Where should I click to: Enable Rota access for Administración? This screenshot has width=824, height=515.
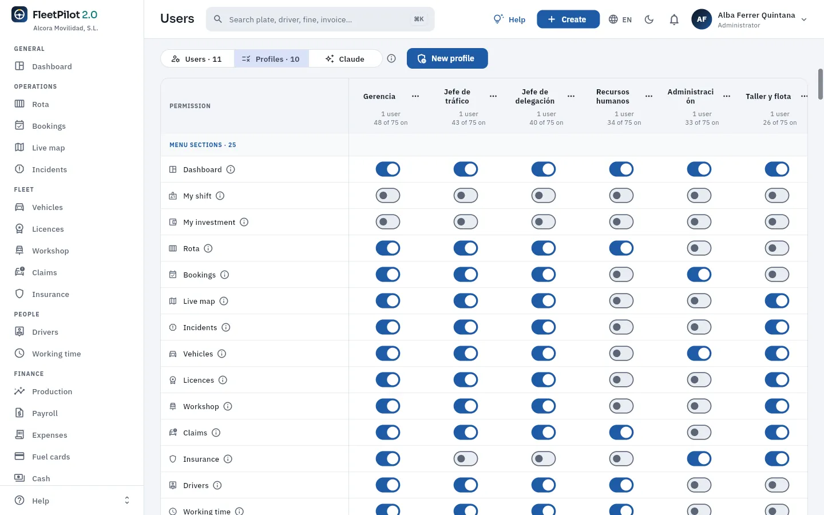tap(699, 248)
